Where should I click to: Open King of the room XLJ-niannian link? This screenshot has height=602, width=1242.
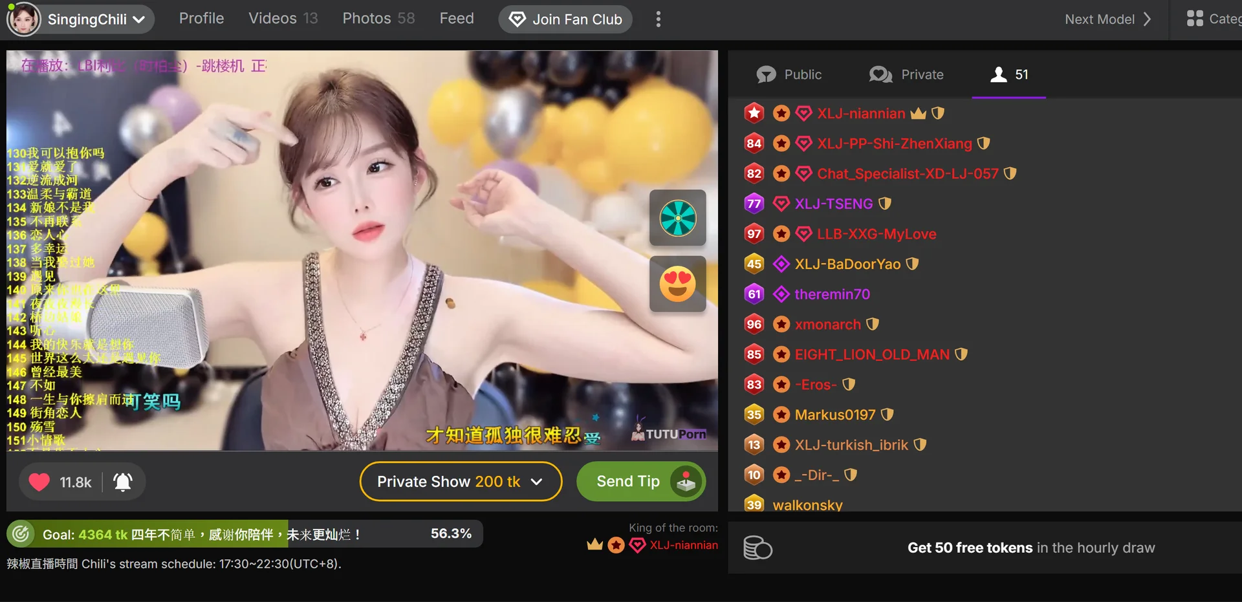point(683,545)
